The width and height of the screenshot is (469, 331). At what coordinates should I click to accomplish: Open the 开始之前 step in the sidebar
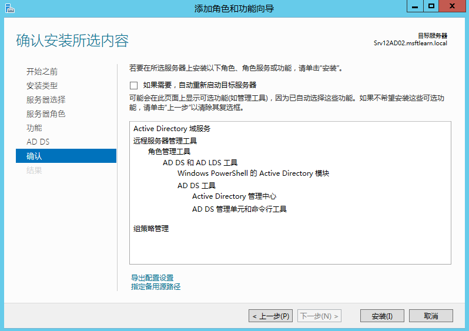(42, 72)
